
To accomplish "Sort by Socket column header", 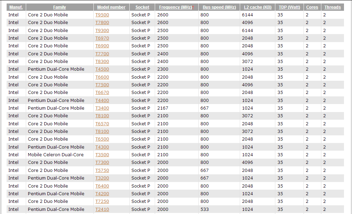I will [142, 7].
